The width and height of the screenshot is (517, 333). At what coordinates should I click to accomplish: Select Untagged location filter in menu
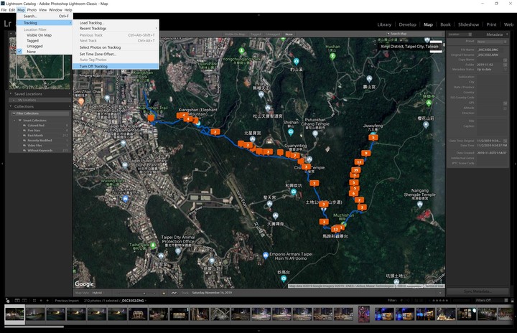pyautogui.click(x=34, y=46)
